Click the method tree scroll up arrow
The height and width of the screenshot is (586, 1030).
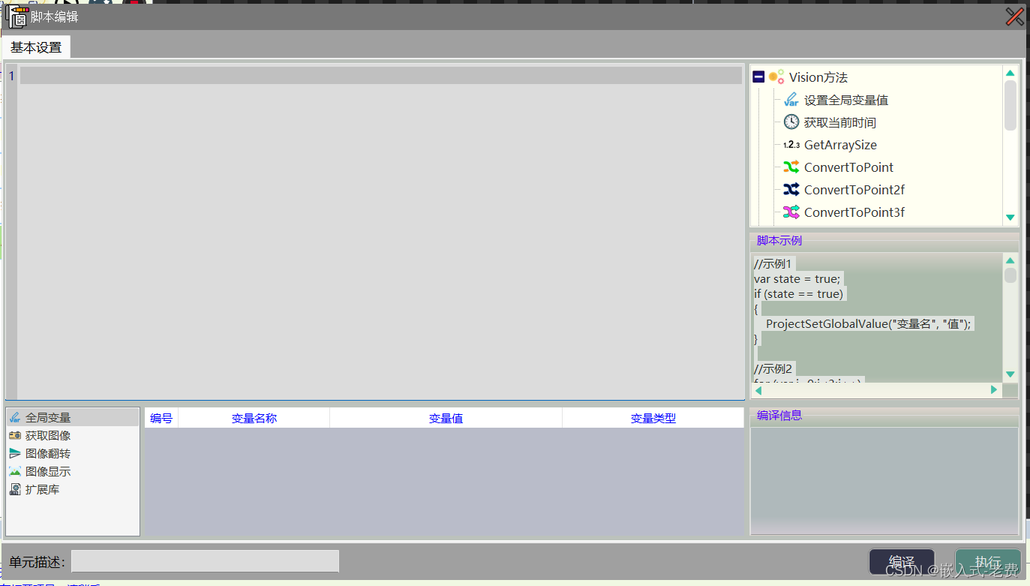click(x=1010, y=73)
